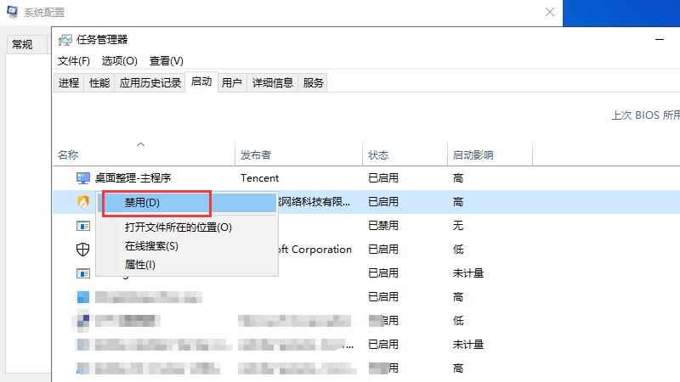Click the 无 startup impact cell
The width and height of the screenshot is (680, 382).
click(x=458, y=226)
